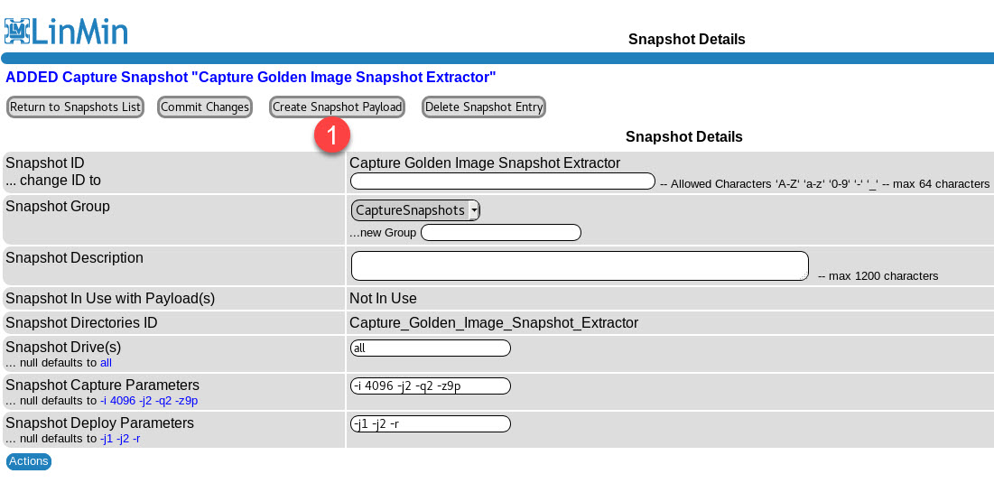Select the Snapshot Description text area
The image size is (994, 483).
coord(578,266)
